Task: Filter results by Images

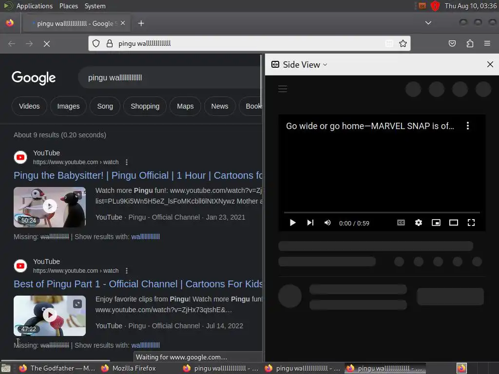Action: click(x=68, y=106)
